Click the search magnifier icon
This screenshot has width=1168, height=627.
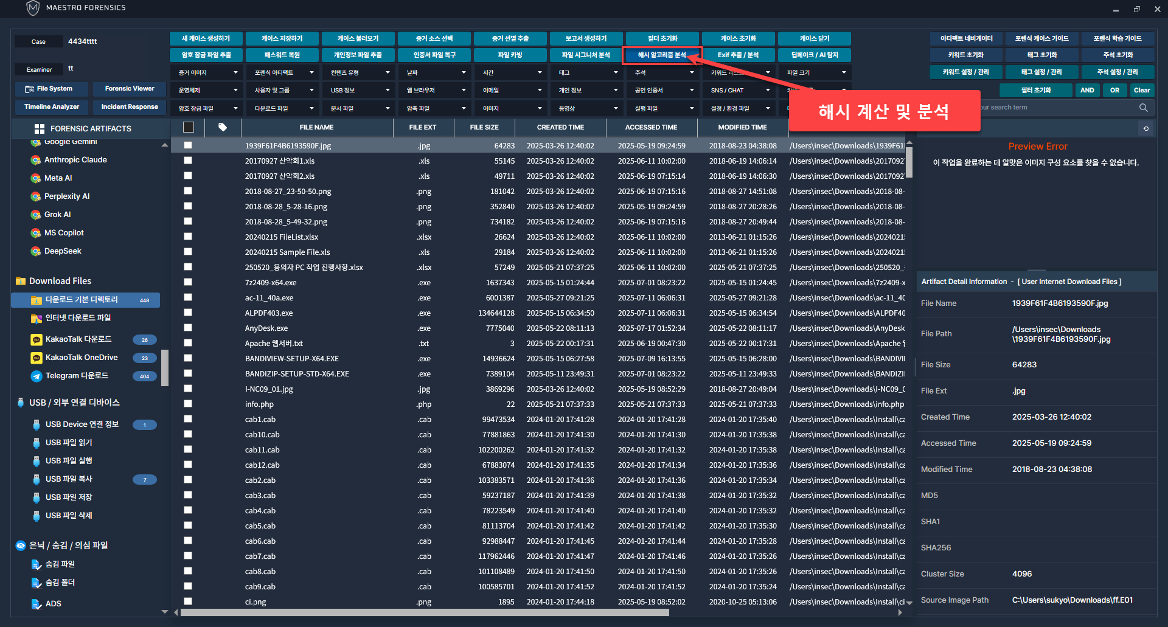1143,108
